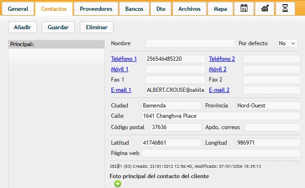Go to the Bancos tab
The image size is (305, 188).
(134, 9)
